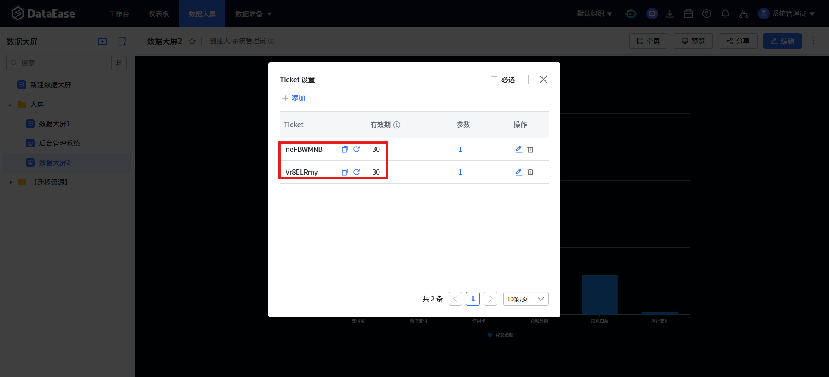829x377 pixels.
Task: Collapse the 大屏 folder
Action: [x=10, y=105]
